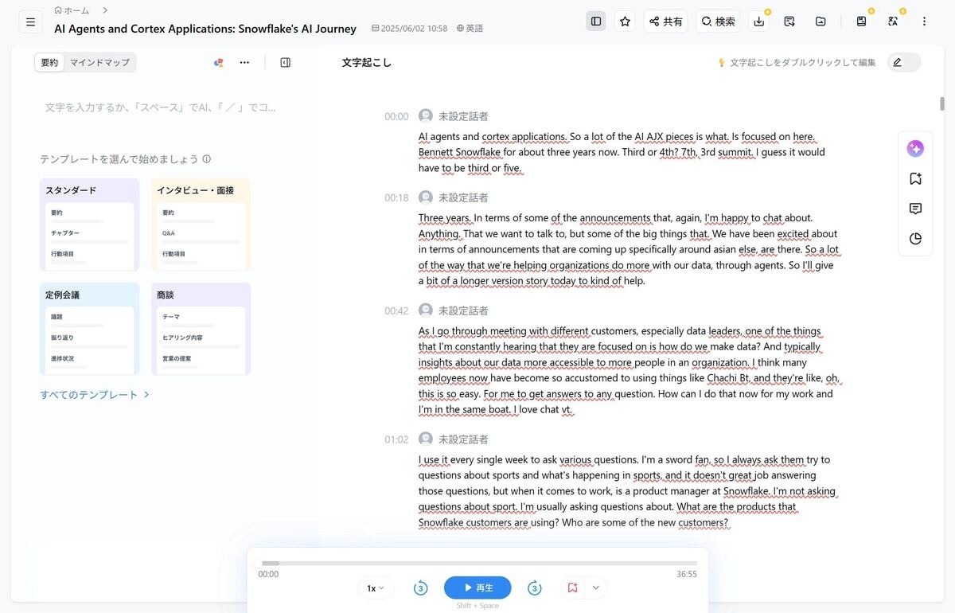Screen dimensions: 955x613
Task: Jump to timestamp 00:18 in transcript
Action: 396,197
